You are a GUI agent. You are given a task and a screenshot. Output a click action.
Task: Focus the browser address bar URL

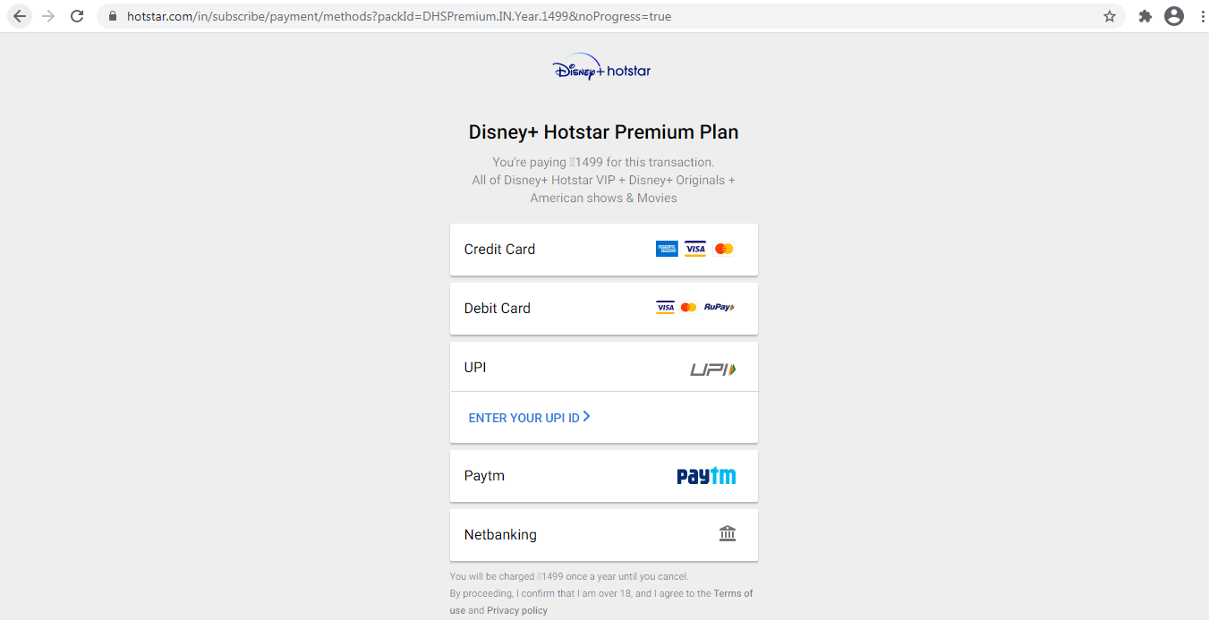(399, 16)
